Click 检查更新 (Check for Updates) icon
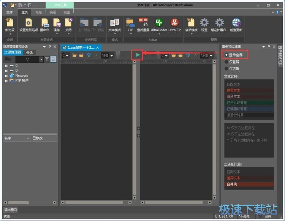Image resolution: width=285 pixels, height=221 pixels. coord(236,24)
